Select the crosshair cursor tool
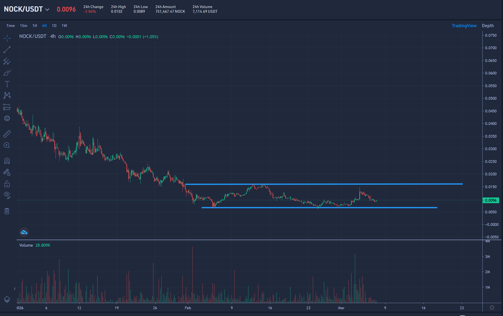The width and height of the screenshot is (503, 316). click(7, 39)
